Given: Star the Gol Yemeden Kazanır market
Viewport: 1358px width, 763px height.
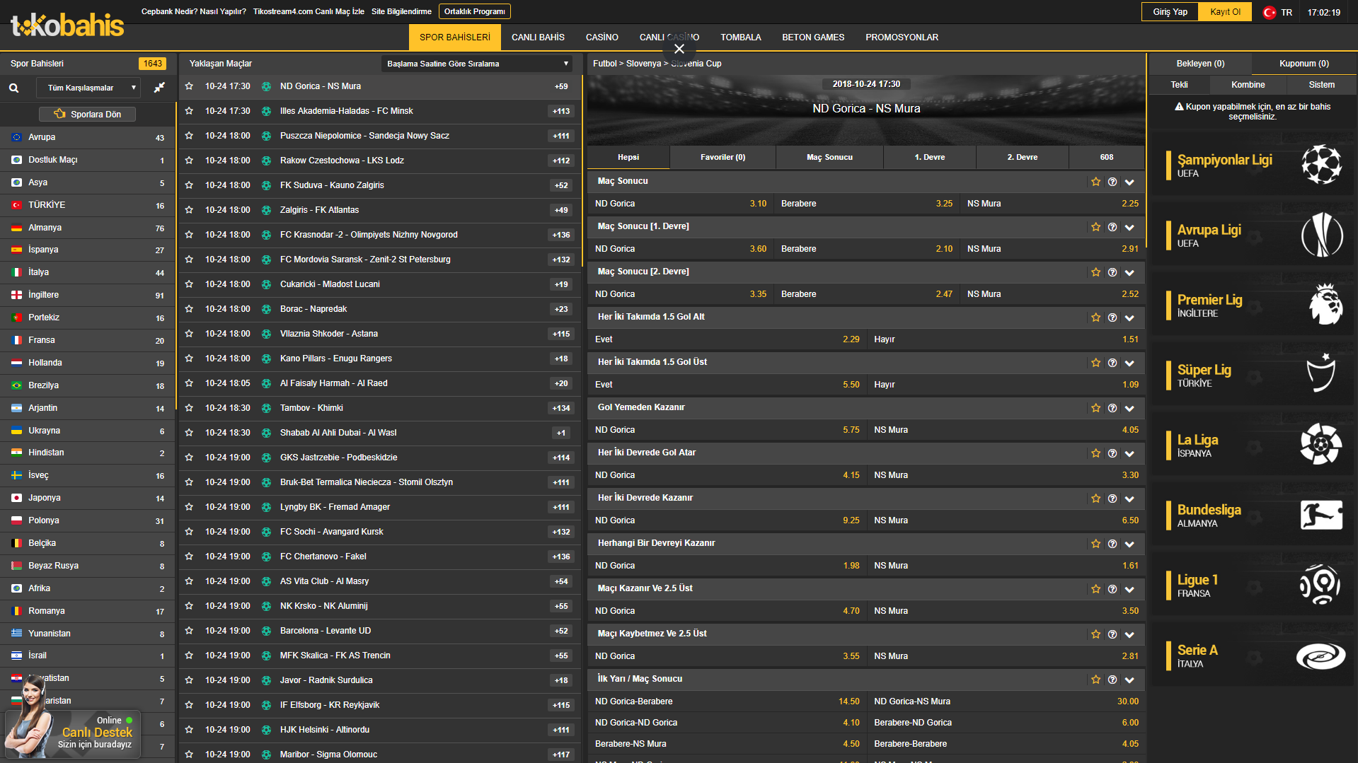Looking at the screenshot, I should [x=1095, y=408].
